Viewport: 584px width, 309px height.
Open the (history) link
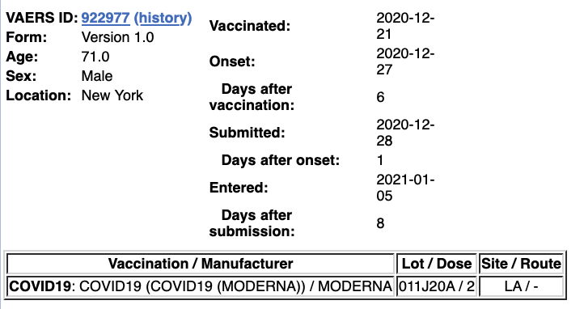(163, 18)
